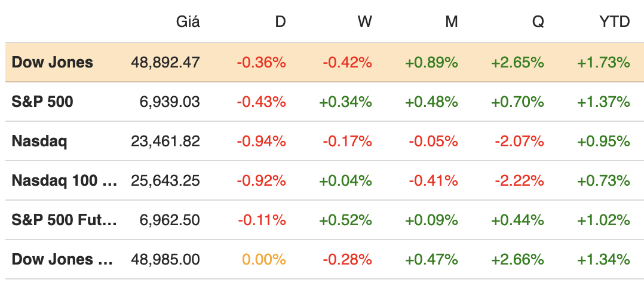Open the Dow Jones index row
The width and height of the screenshot is (644, 295).
[53, 62]
